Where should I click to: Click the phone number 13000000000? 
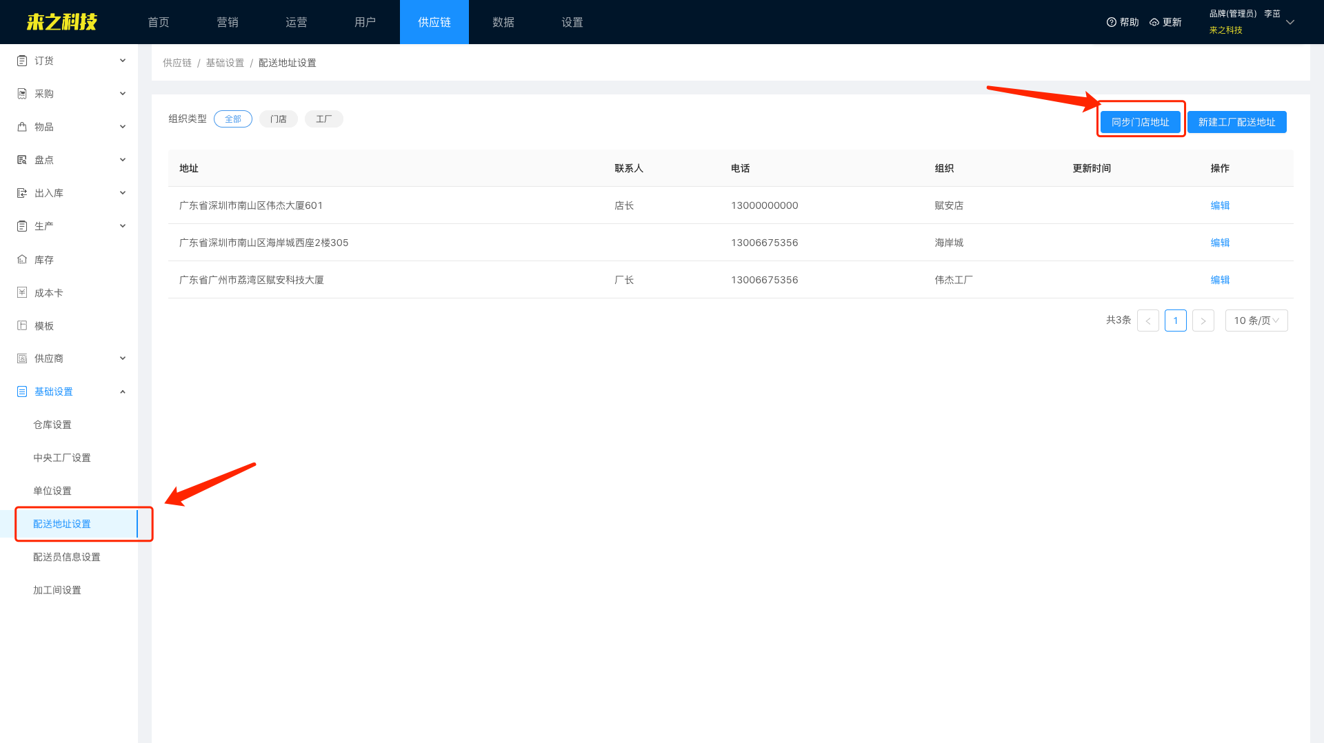click(x=765, y=205)
